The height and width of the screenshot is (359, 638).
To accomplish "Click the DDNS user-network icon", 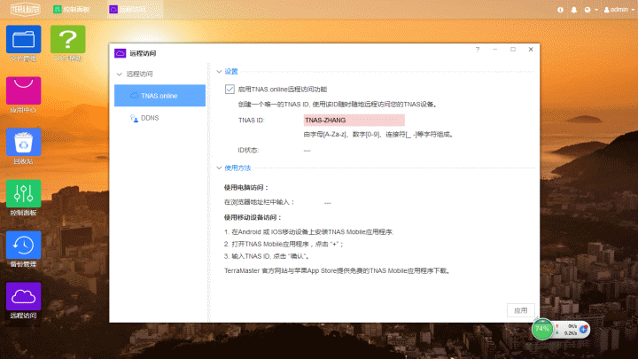I will 134,118.
